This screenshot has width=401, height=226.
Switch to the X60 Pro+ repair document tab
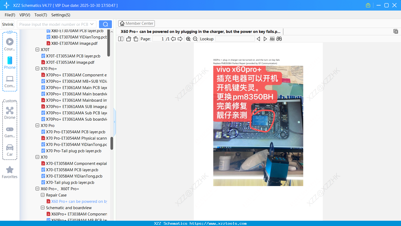(201, 32)
